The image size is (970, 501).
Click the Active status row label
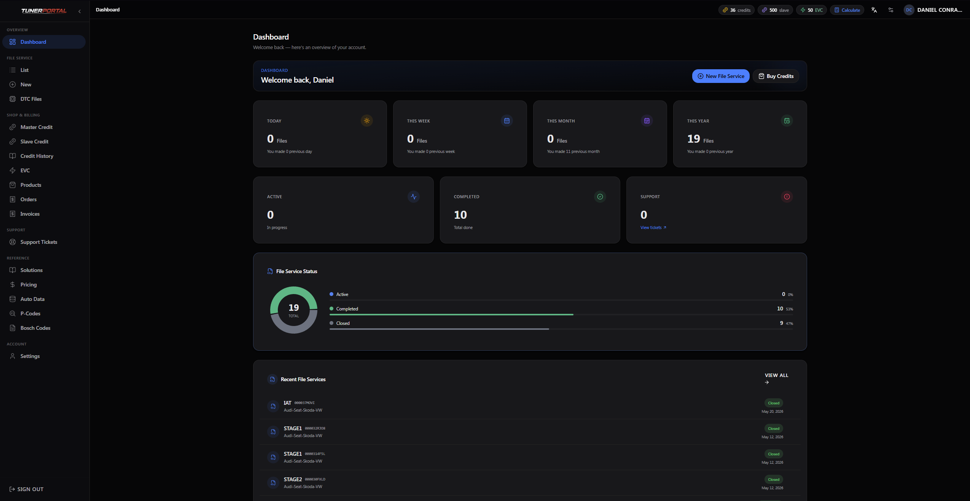point(342,294)
